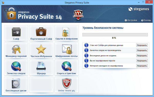Viewport: 154px width, 97px height.
Task: Open the Скрытие & Шифрование tile
Action: [66, 33]
